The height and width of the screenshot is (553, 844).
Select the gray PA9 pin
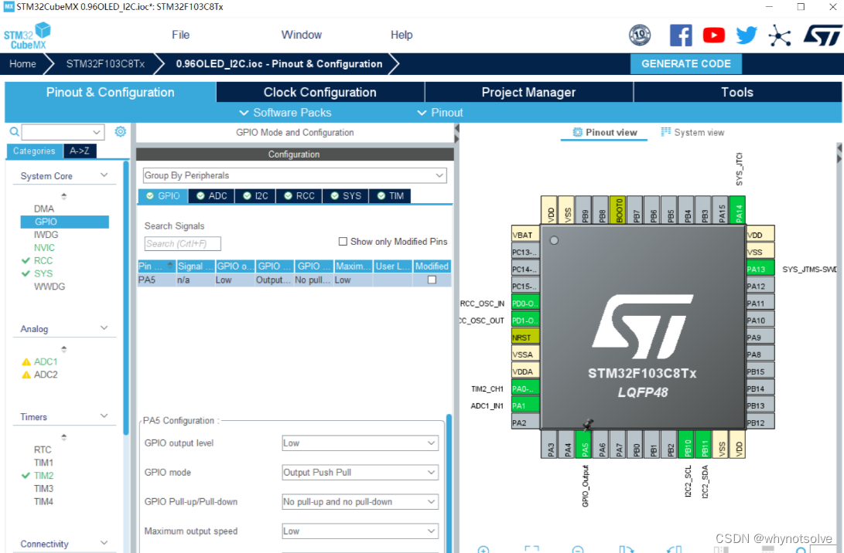point(760,337)
